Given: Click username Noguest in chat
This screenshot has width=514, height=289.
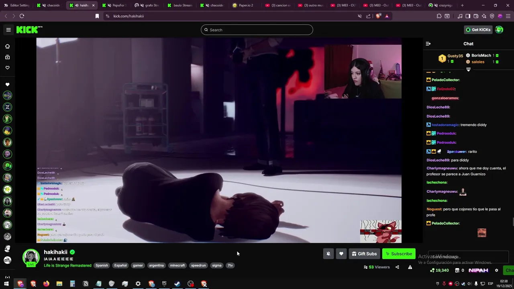Looking at the screenshot, I should [434, 209].
